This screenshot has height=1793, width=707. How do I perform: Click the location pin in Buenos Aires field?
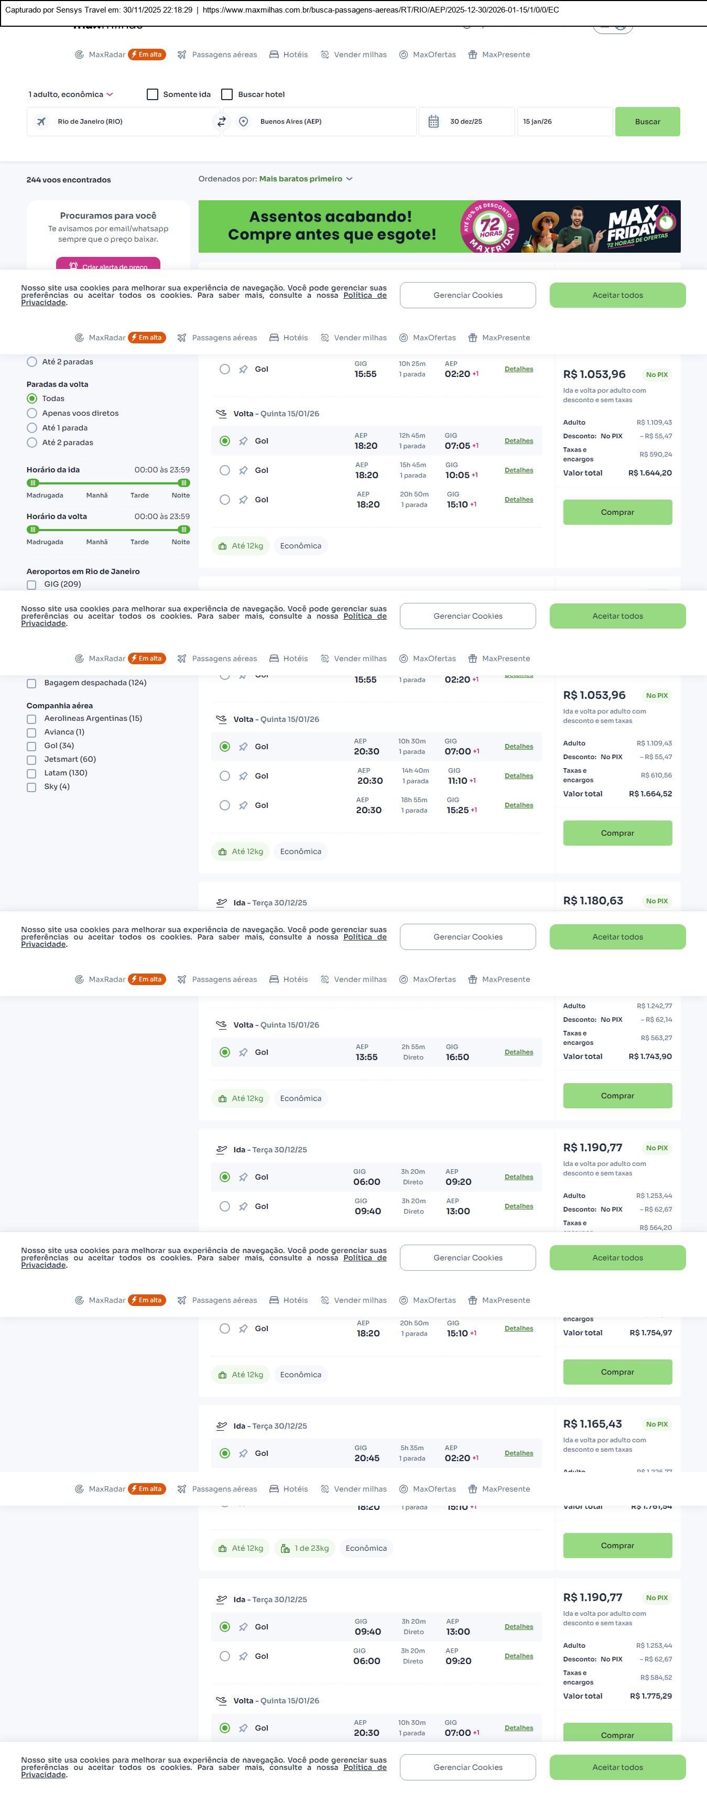[244, 122]
